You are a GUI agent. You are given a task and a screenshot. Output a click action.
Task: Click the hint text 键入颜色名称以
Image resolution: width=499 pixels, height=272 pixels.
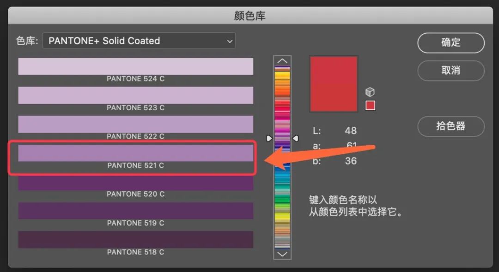pos(343,200)
